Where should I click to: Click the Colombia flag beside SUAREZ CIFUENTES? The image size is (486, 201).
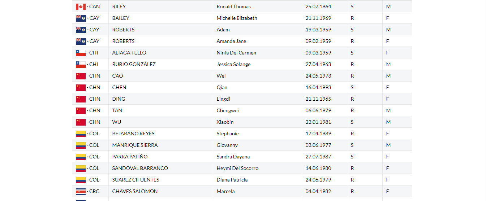point(81,180)
